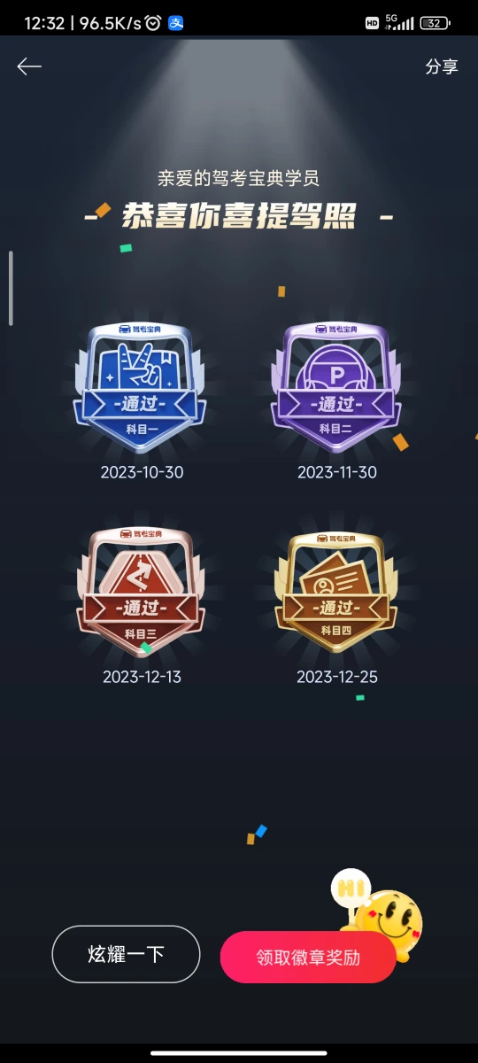Click the 领取徽章奖励 button
Image resolution: width=478 pixels, height=1063 pixels.
point(308,957)
